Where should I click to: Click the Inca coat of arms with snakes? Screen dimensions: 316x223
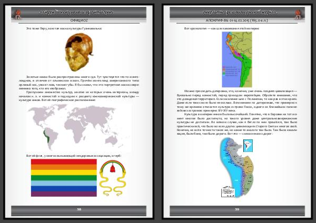coord(113,178)
